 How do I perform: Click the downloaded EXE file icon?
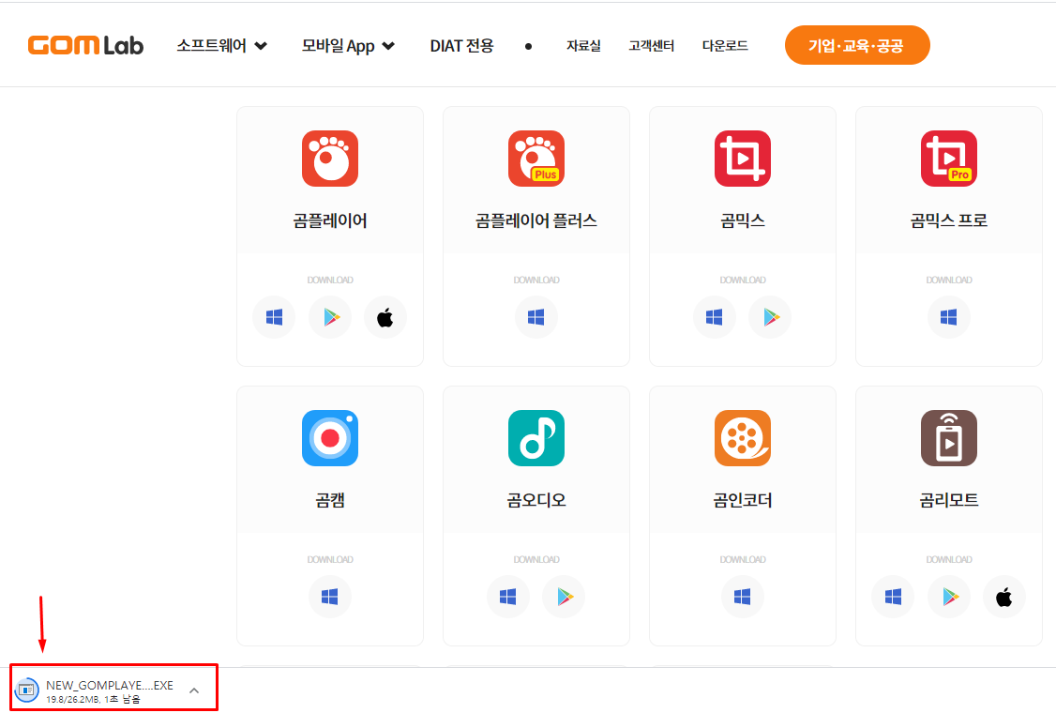pyautogui.click(x=27, y=690)
